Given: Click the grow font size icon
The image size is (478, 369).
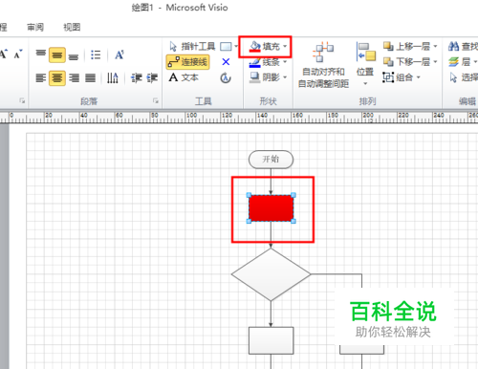Looking at the screenshot, I should pyautogui.click(x=3, y=54).
